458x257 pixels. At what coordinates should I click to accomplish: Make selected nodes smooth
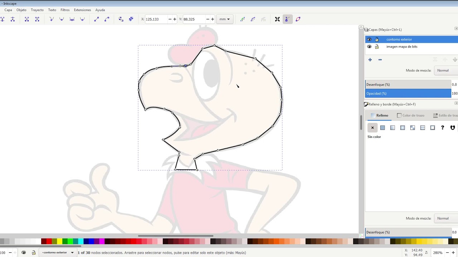click(62, 19)
